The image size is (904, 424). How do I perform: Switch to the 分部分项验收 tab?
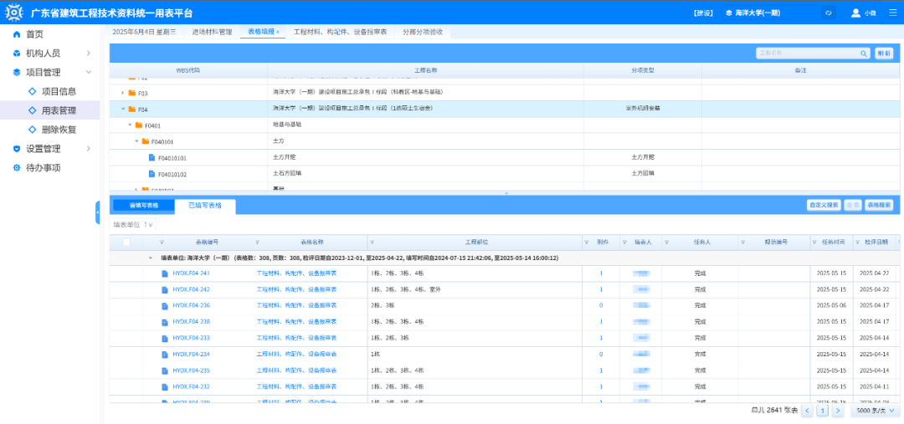[x=423, y=33]
